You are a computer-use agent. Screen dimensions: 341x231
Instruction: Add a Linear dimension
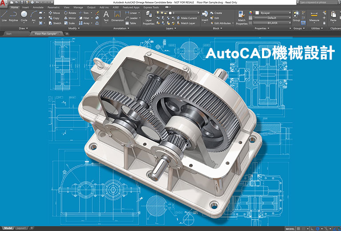click(x=131, y=13)
